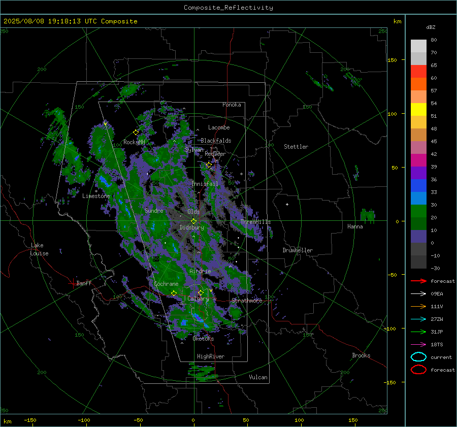Image resolution: width=457 pixels, height=427 pixels.
Task: Click the orange 111V arrow icon
Action: pyautogui.click(x=418, y=306)
